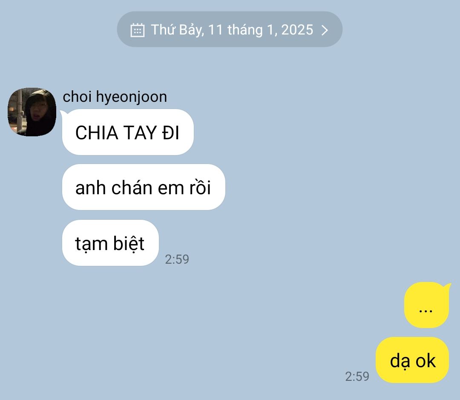Click the word "hyeonjoon" in sender name
The width and height of the screenshot is (460, 400).
tap(132, 97)
